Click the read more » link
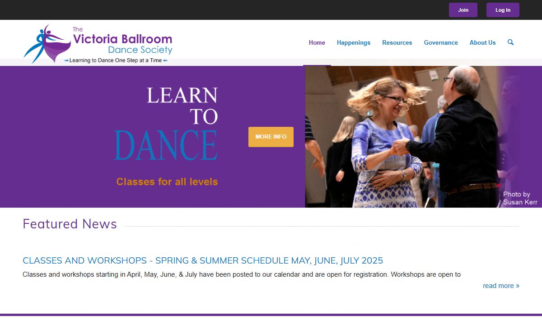This screenshot has width=542, height=334. [501, 286]
